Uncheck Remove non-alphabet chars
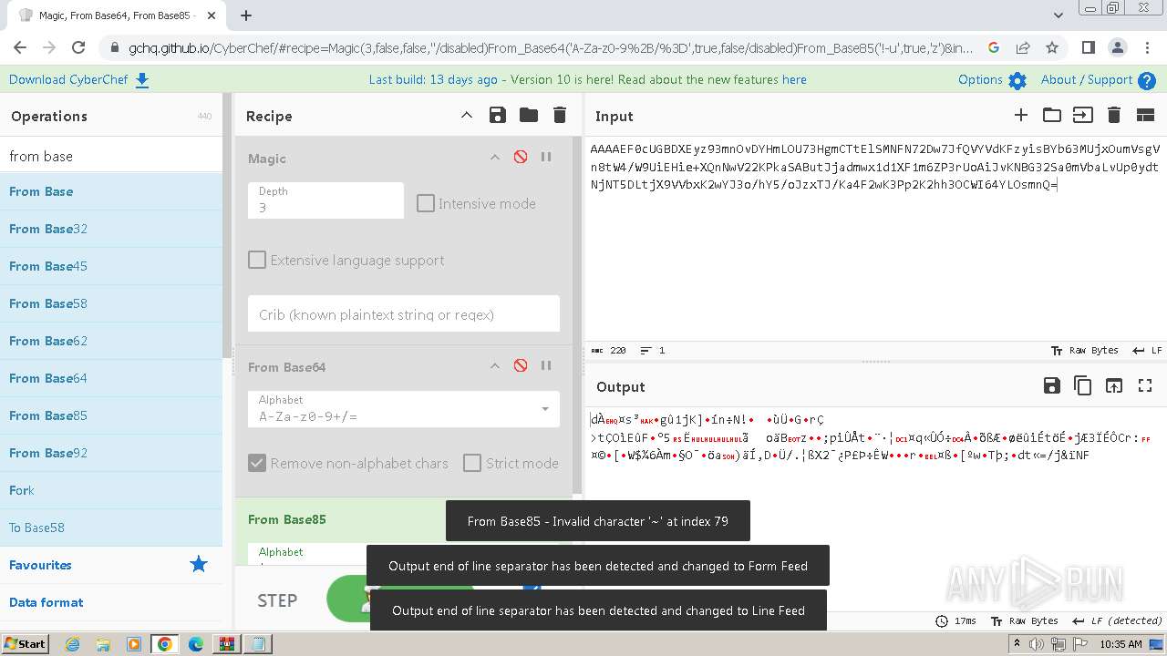The image size is (1167, 656). point(257,463)
